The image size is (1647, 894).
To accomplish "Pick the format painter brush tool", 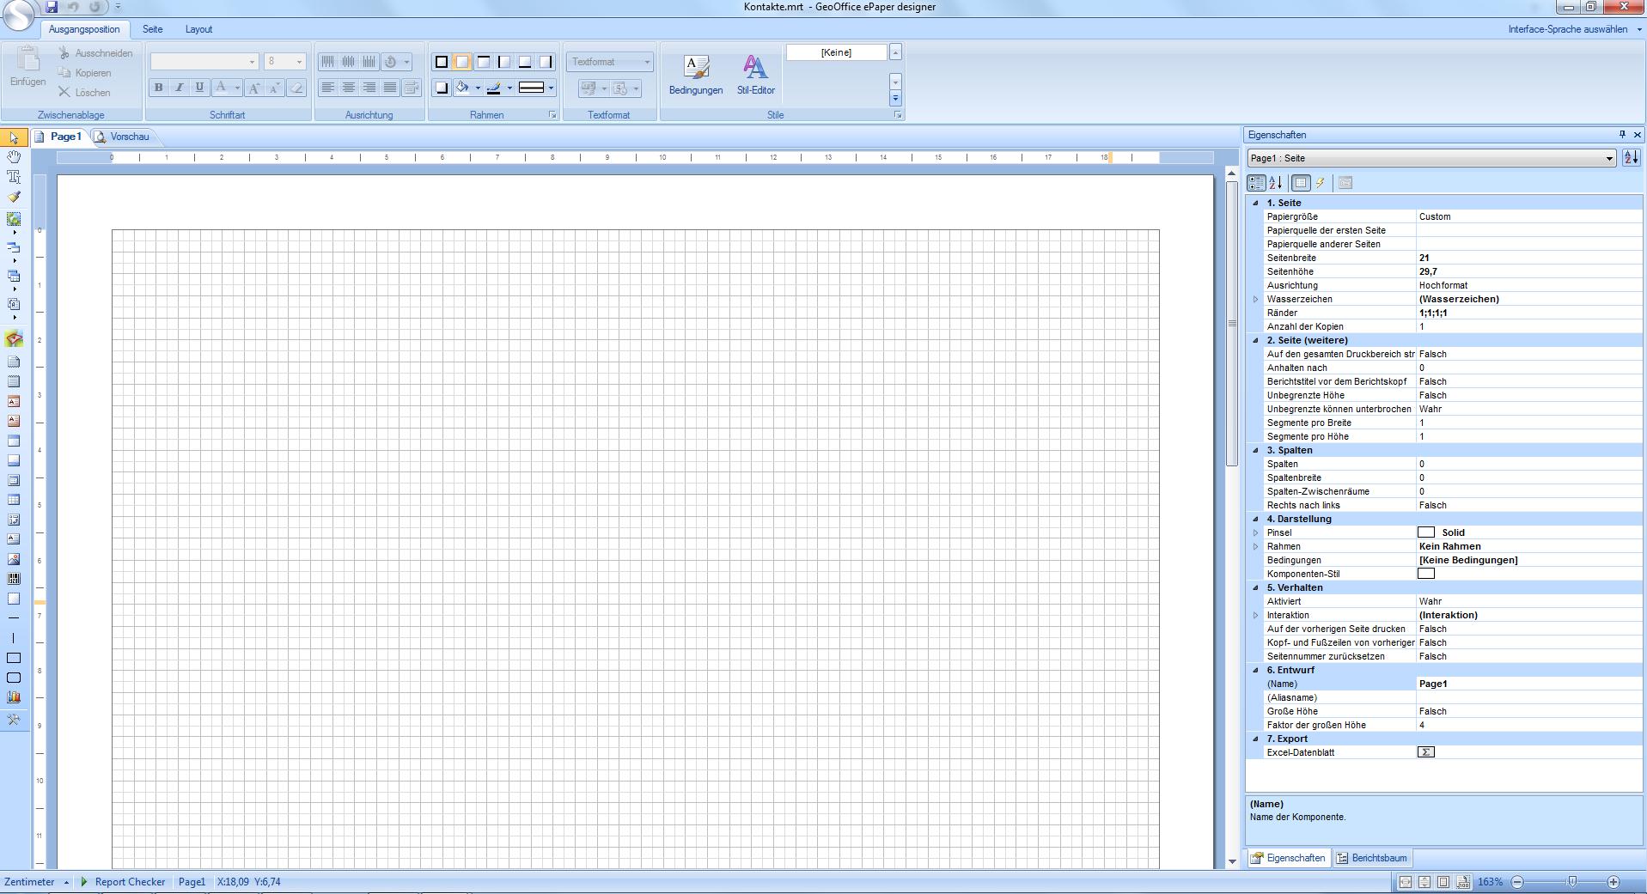I will [14, 197].
